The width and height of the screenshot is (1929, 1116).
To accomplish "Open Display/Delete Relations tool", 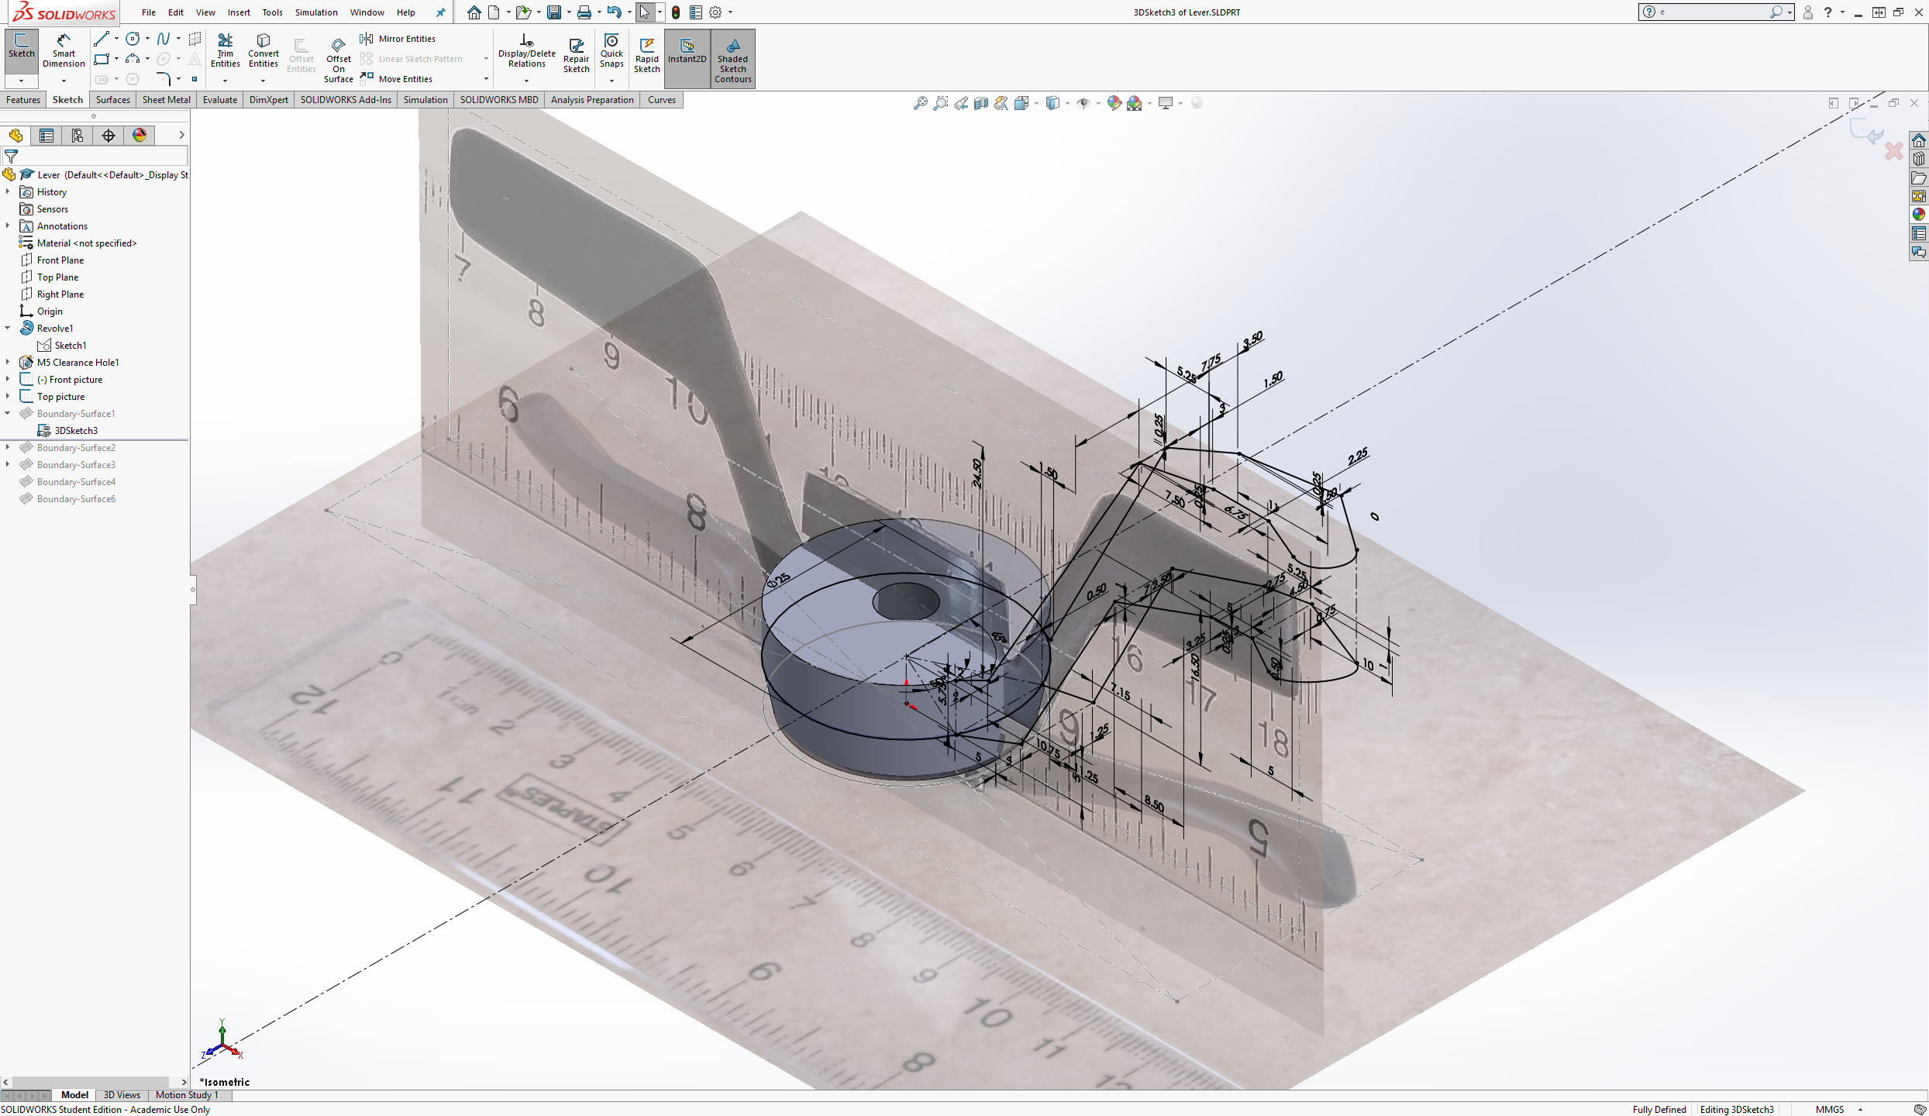I will point(526,51).
